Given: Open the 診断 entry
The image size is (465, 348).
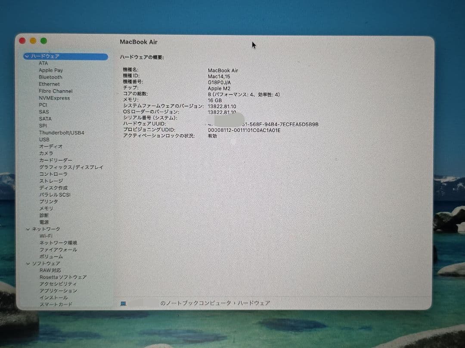Looking at the screenshot, I should pos(44,215).
